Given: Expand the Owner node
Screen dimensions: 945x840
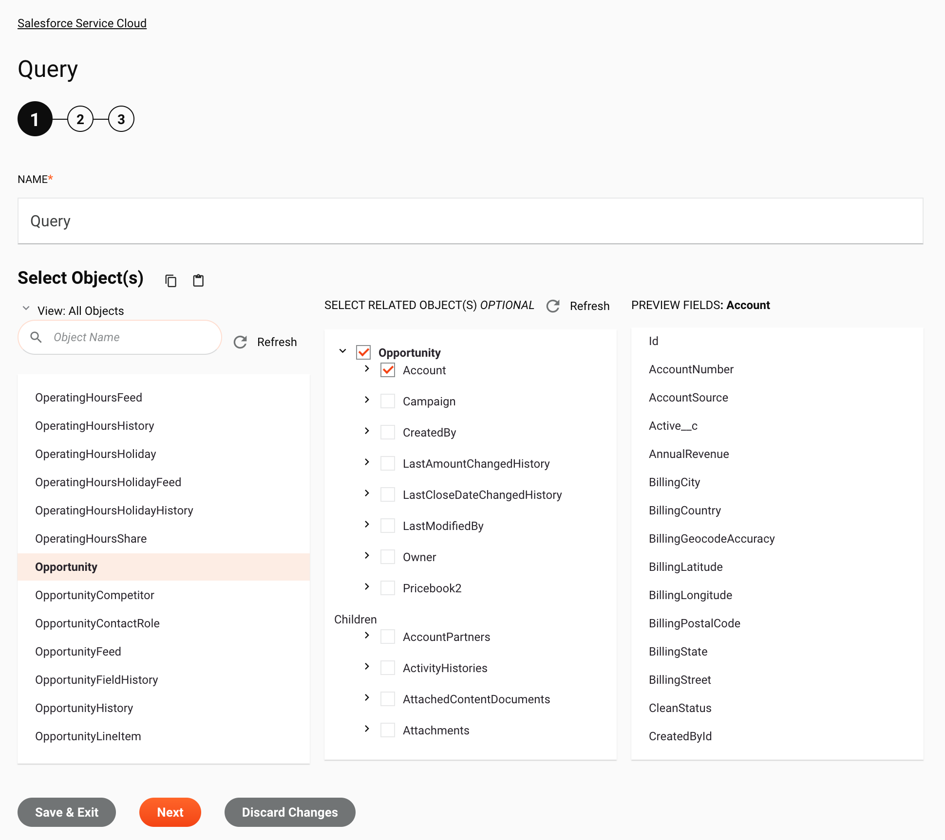Looking at the screenshot, I should (x=367, y=555).
